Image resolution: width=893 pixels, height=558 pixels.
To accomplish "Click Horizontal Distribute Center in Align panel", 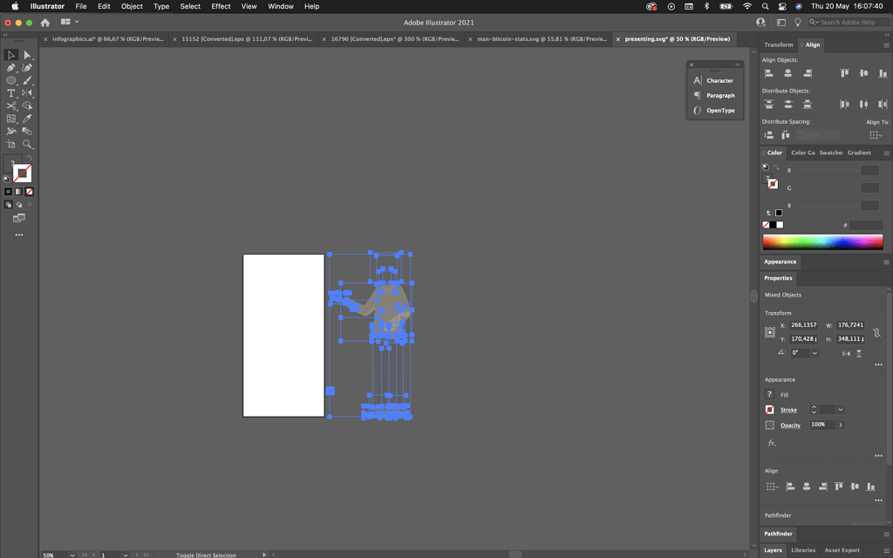I will 863,105.
